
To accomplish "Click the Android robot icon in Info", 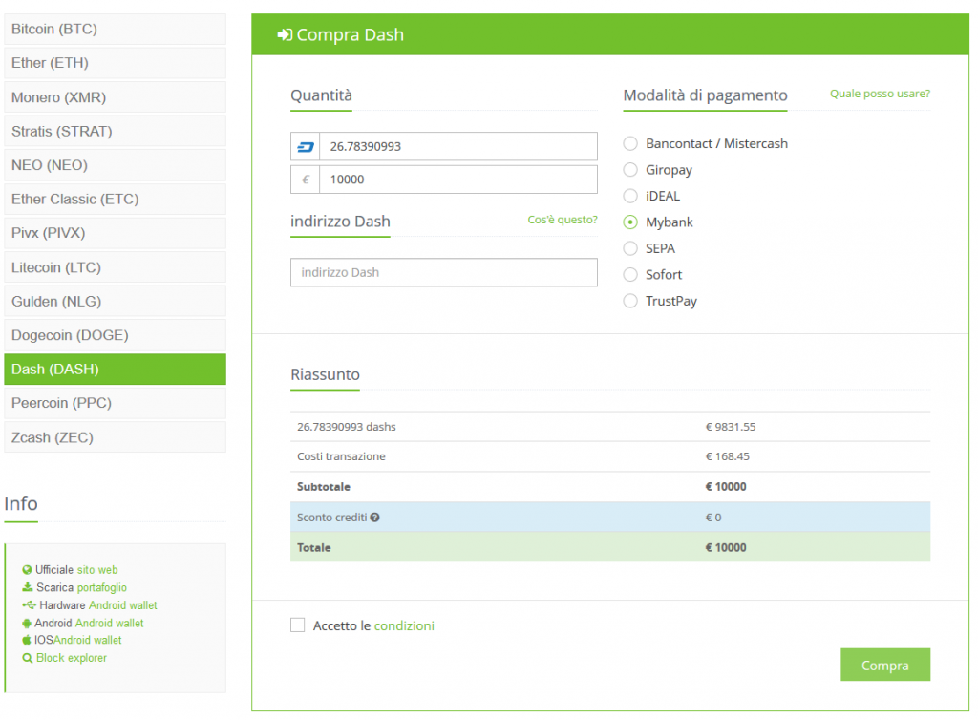I will [27, 624].
